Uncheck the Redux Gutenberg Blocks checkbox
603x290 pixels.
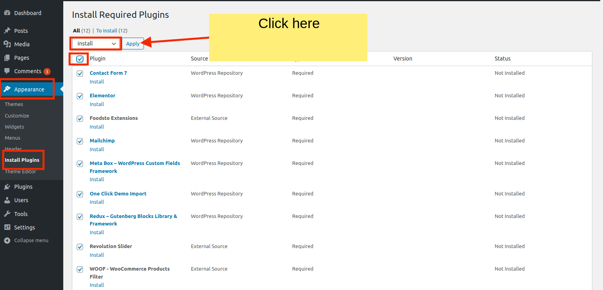tap(80, 217)
